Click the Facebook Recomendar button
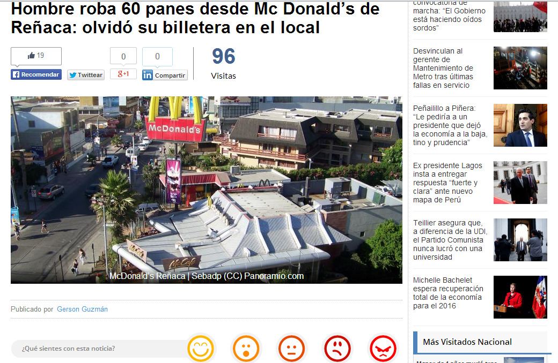 pyautogui.click(x=36, y=74)
